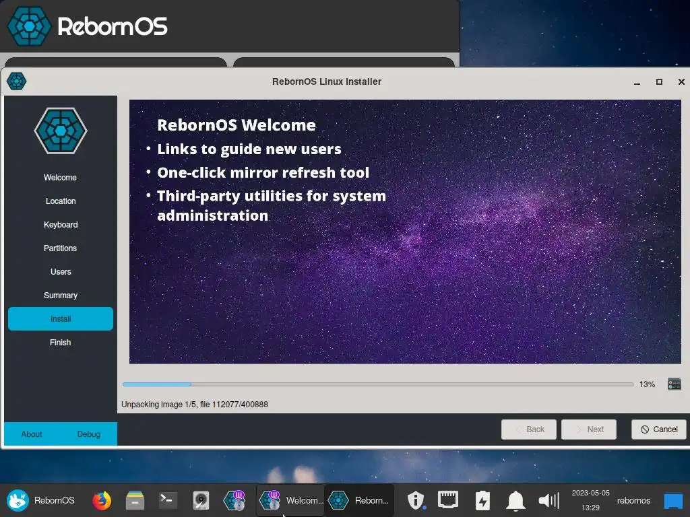Click the 'Unpacking image 1/5' status text

195,405
